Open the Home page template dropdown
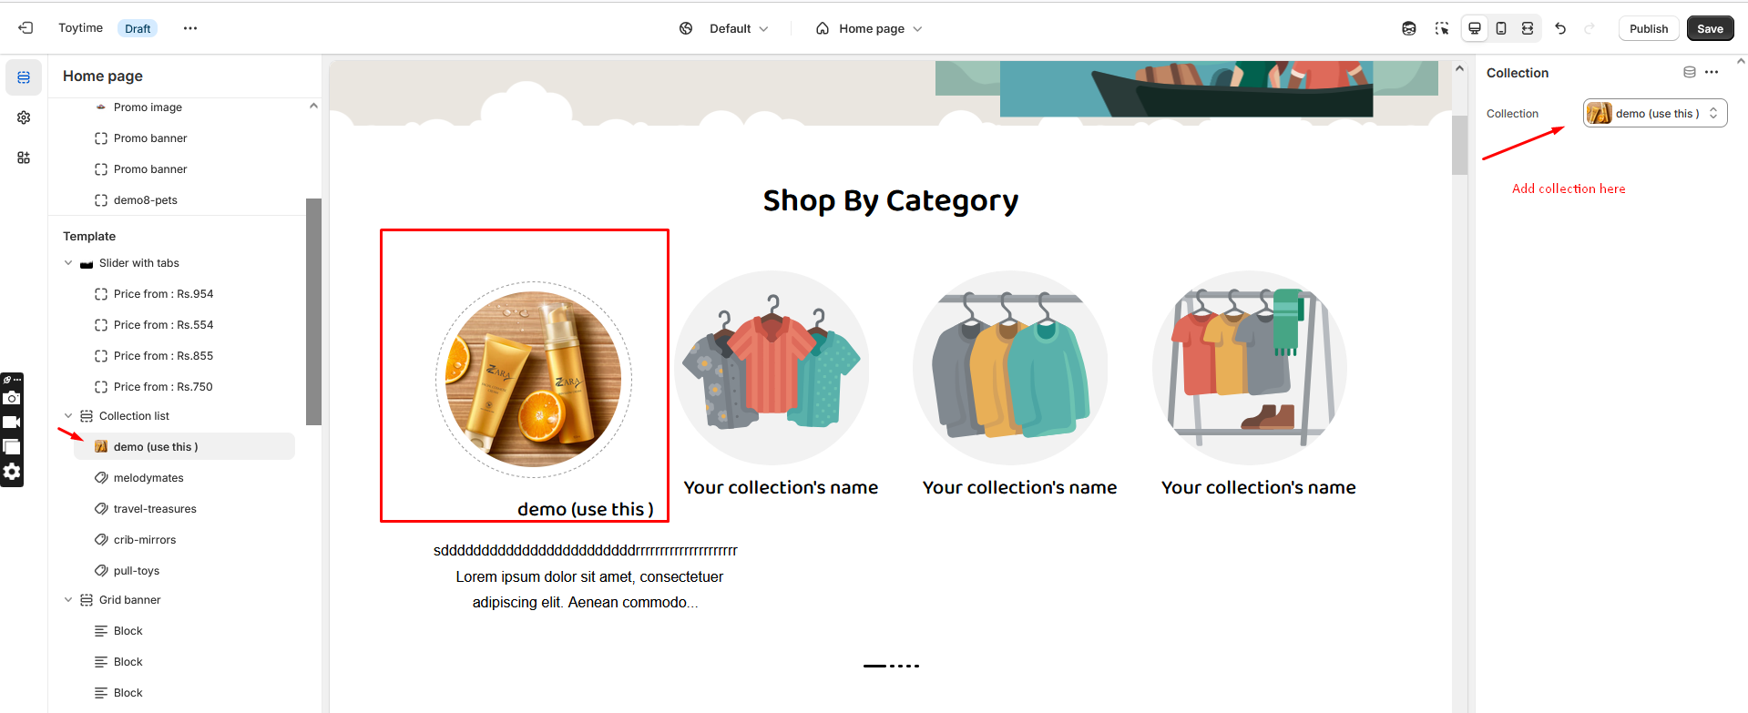 (x=869, y=28)
